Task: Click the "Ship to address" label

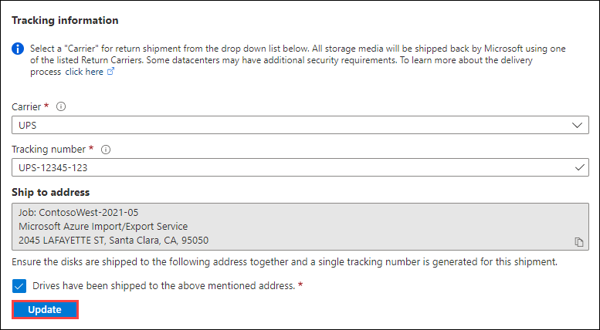Action: point(50,192)
